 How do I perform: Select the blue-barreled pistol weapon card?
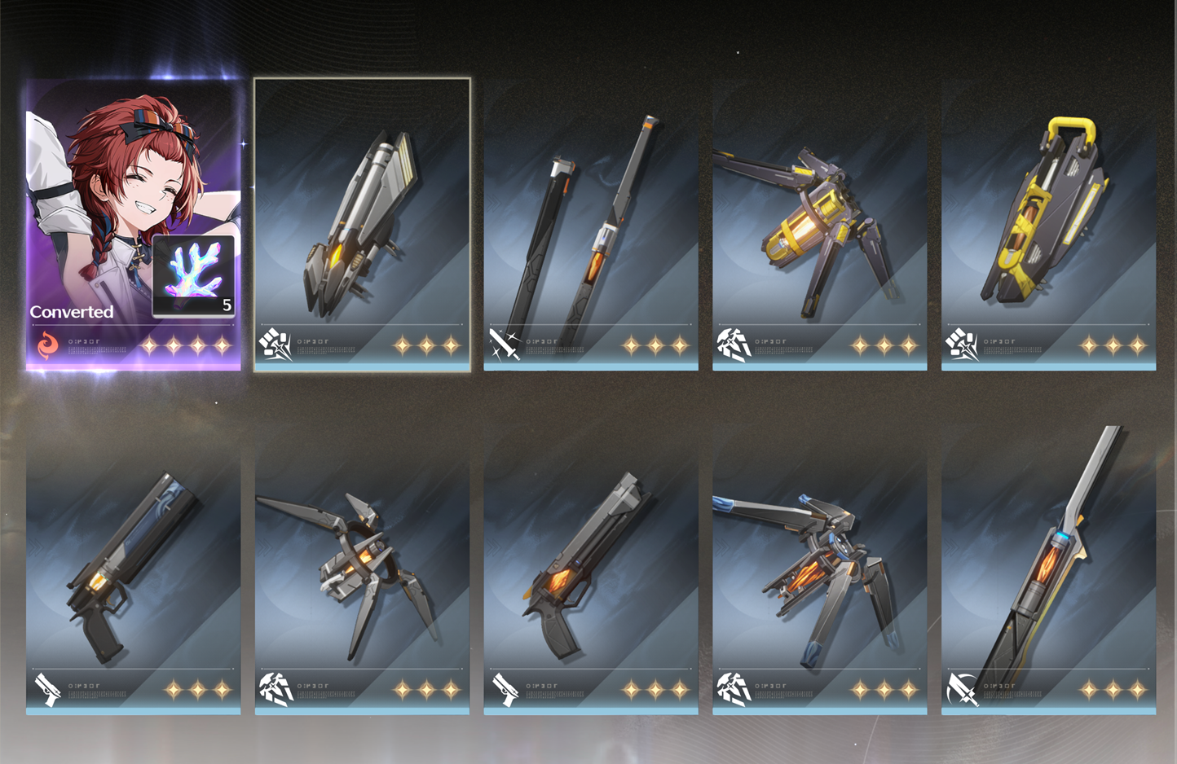134,569
